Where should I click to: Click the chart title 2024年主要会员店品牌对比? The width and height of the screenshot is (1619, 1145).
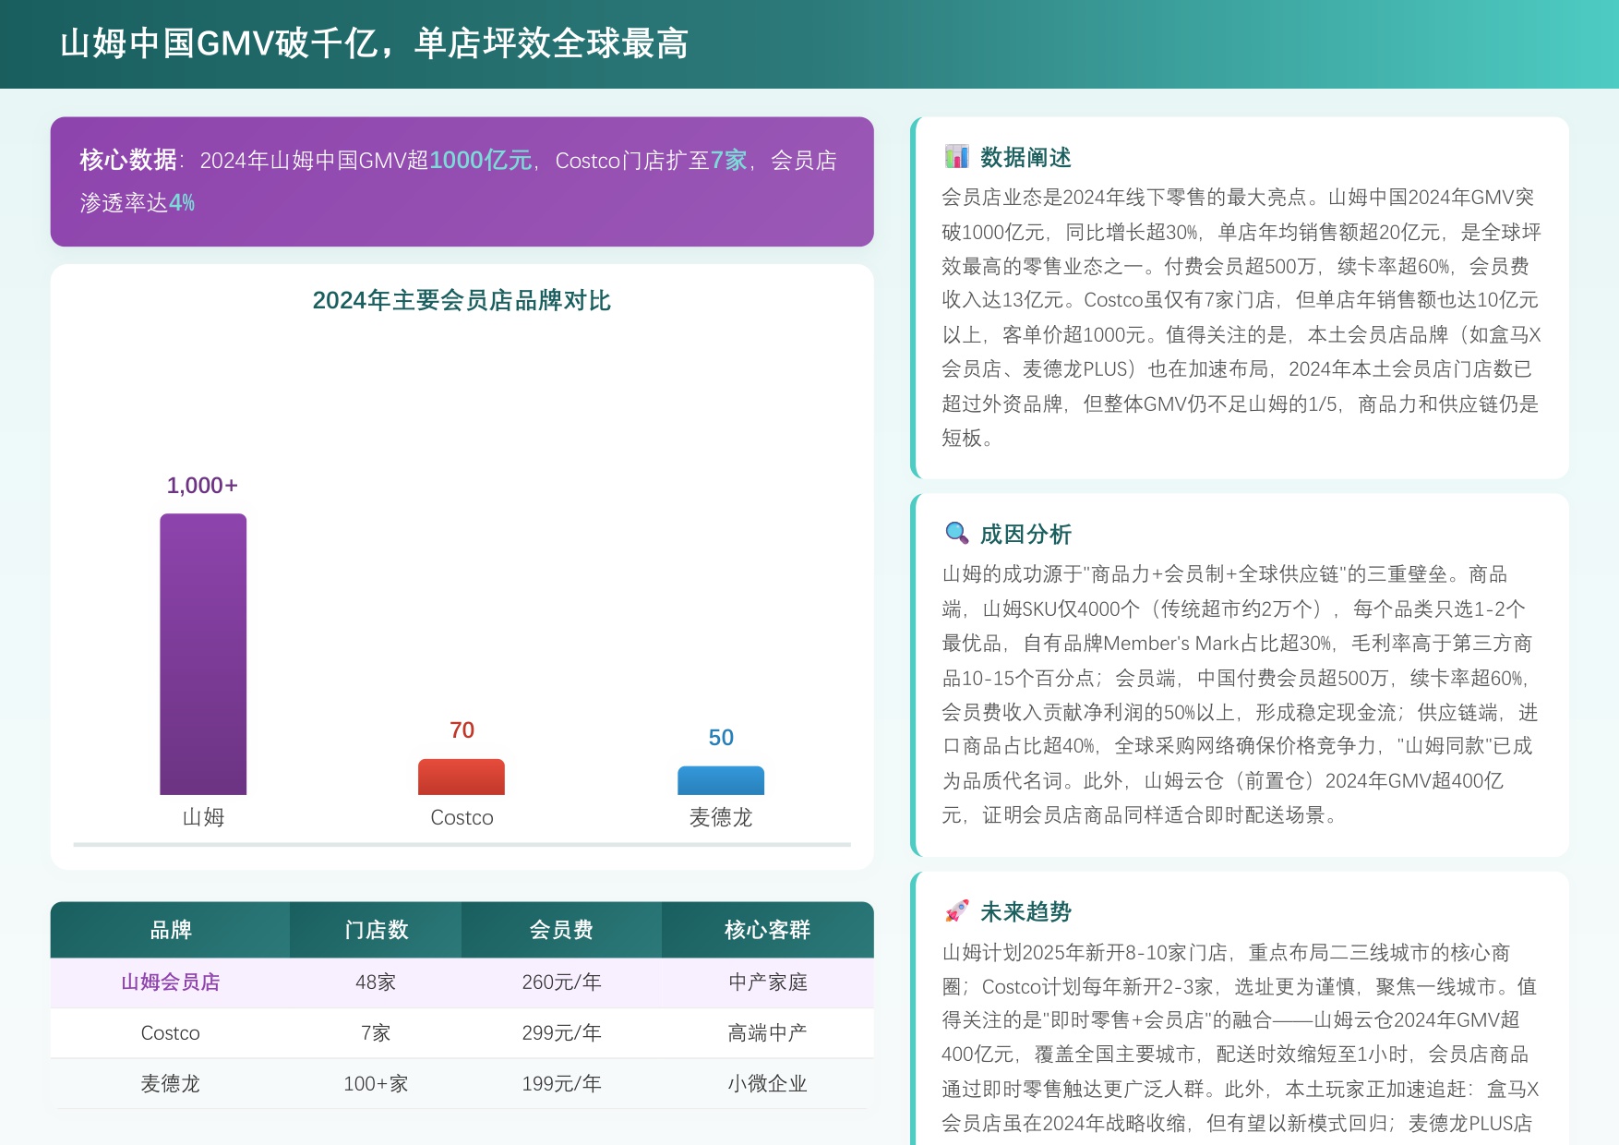(463, 299)
